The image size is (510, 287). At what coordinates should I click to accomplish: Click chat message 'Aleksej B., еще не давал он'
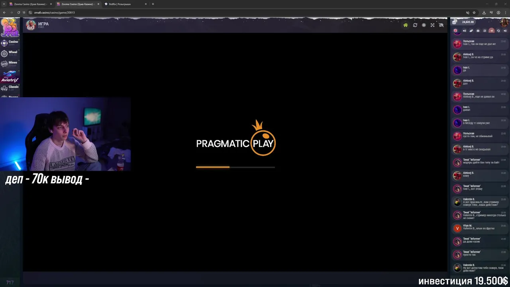coord(479,97)
